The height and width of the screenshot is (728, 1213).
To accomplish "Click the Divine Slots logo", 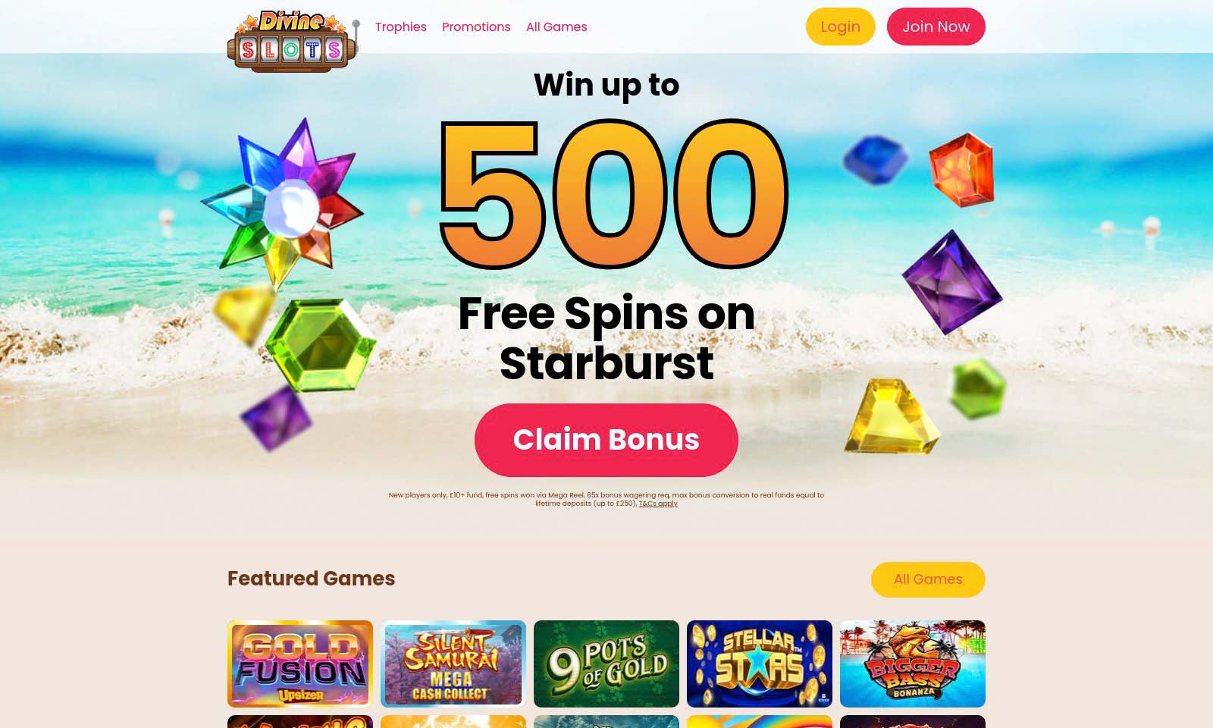I will pyautogui.click(x=292, y=41).
